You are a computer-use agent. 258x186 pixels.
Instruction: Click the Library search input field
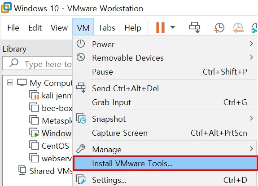pos(38,64)
